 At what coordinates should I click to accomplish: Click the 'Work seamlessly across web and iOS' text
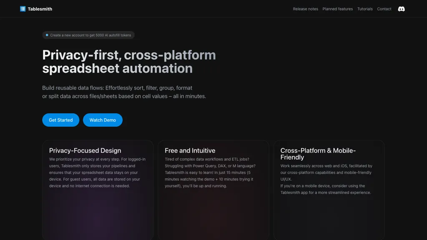click(326, 172)
